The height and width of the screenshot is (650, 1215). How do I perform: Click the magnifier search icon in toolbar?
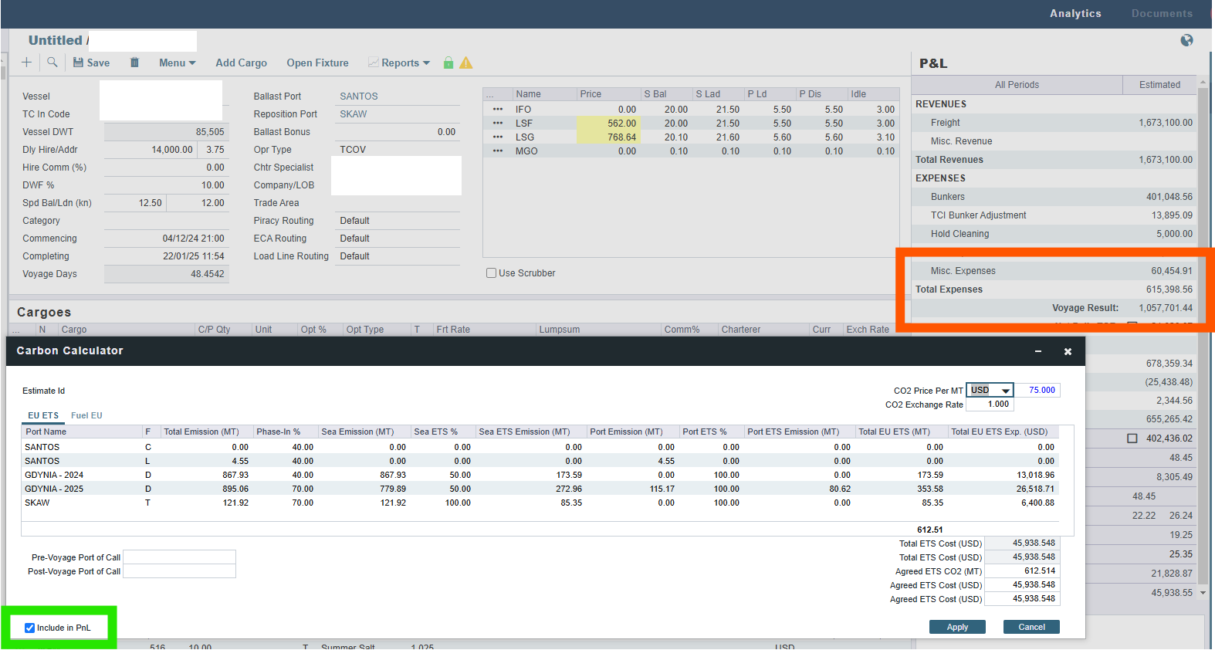coord(52,63)
